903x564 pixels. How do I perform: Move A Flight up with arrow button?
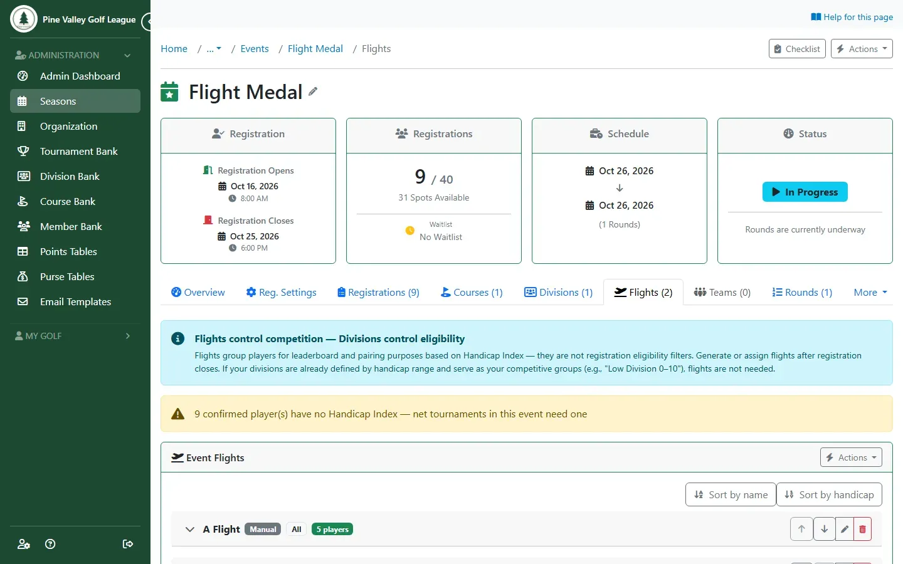(801, 529)
